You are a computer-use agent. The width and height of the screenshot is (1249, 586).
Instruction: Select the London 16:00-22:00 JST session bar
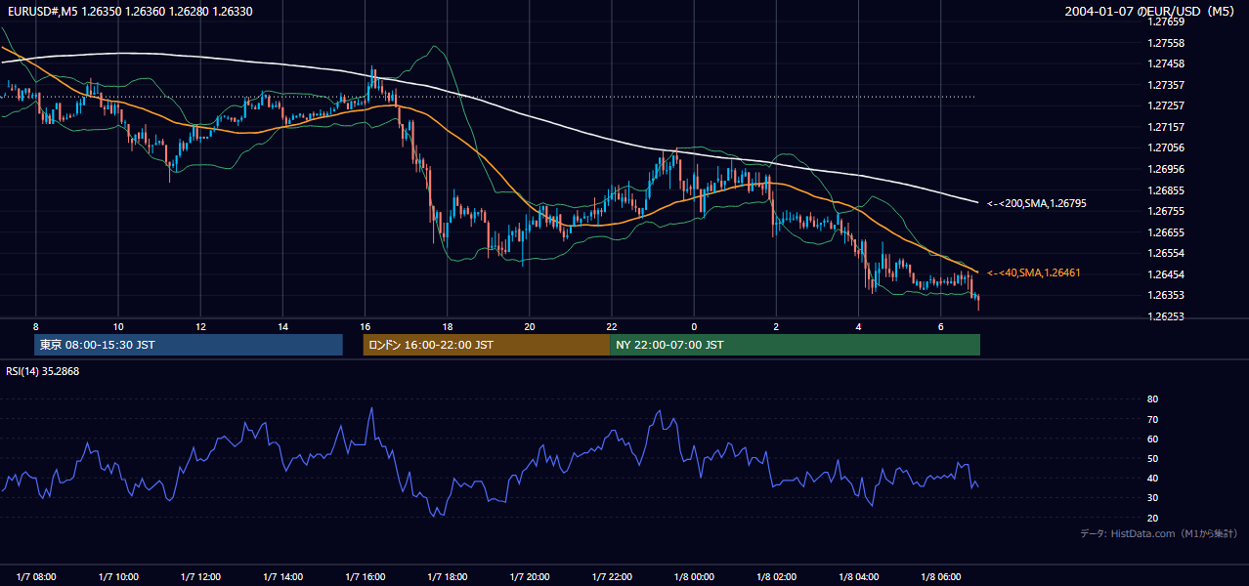pyautogui.click(x=486, y=345)
